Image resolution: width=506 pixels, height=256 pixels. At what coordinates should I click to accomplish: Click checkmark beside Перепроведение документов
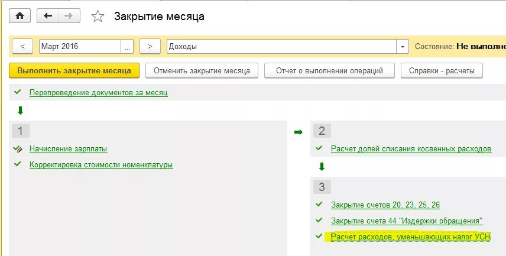click(18, 92)
